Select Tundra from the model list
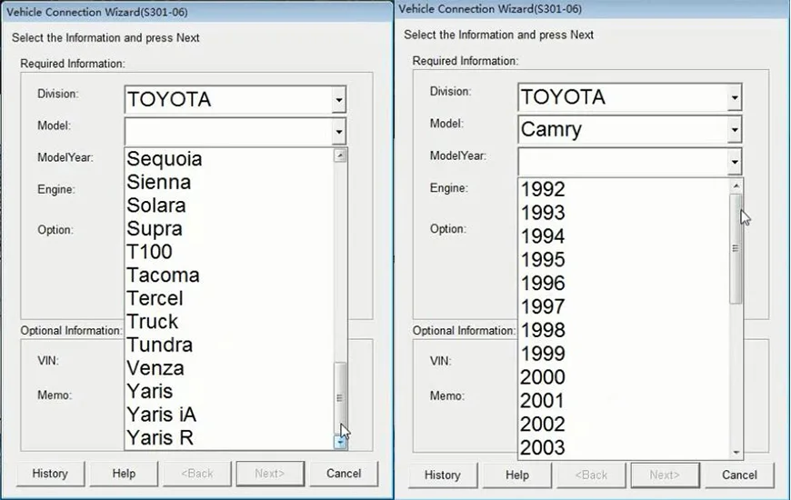Image resolution: width=791 pixels, height=500 pixels. click(229, 345)
